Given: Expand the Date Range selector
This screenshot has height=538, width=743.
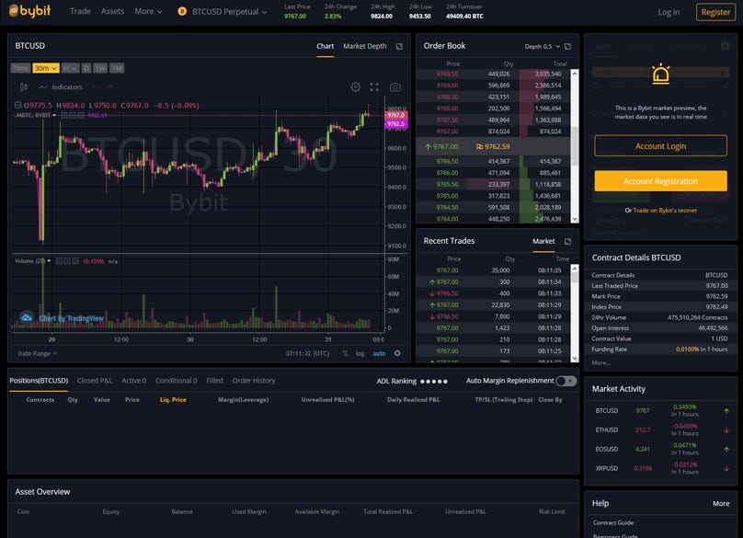Looking at the screenshot, I should (x=36, y=353).
